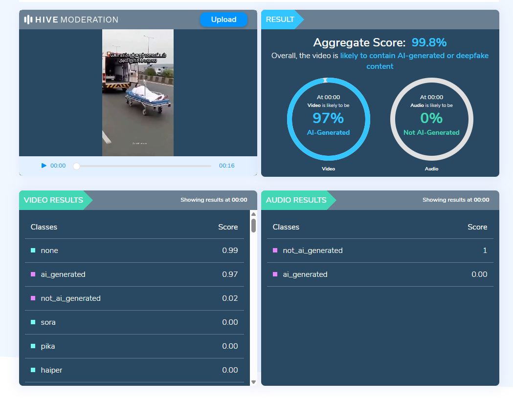The width and height of the screenshot is (513, 398).
Task: Click audio 'not_ai_generated' class color square
Action: [x=275, y=251]
